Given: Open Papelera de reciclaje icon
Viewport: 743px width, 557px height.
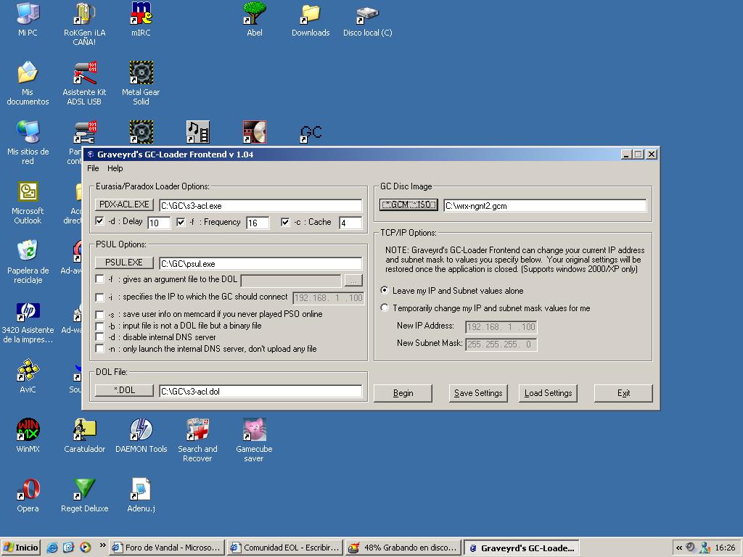Looking at the screenshot, I should coord(28,252).
